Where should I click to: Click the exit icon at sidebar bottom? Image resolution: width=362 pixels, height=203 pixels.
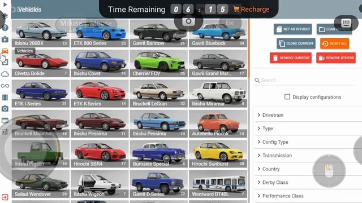[x=5, y=197]
